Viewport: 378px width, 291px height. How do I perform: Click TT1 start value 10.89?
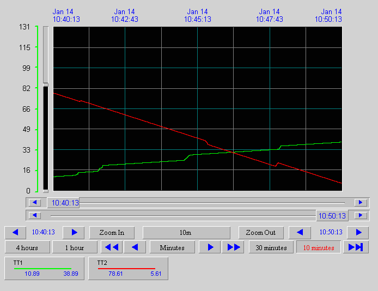tap(32, 274)
